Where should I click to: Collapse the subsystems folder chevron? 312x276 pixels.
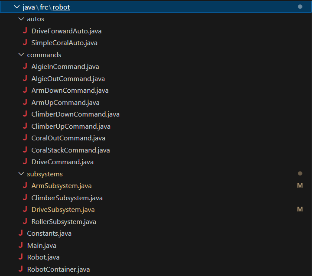(21, 174)
